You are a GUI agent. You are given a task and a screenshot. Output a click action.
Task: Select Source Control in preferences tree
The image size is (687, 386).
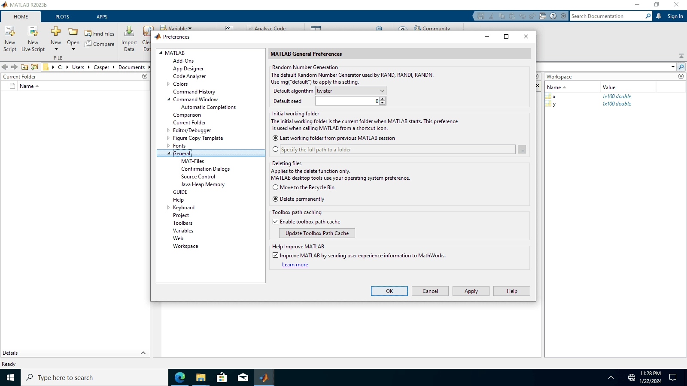(x=198, y=177)
